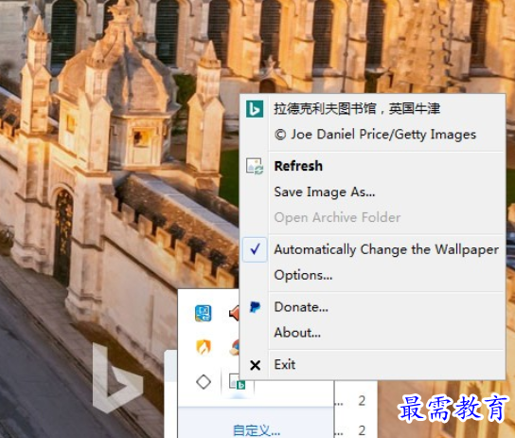Screen dimensions: 515x438
Task: Click the Bing wallpaper tray icon
Action: (x=238, y=382)
